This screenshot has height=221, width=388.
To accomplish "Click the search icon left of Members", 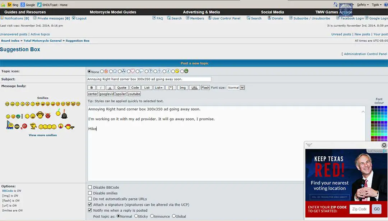I will (x=169, y=18).
